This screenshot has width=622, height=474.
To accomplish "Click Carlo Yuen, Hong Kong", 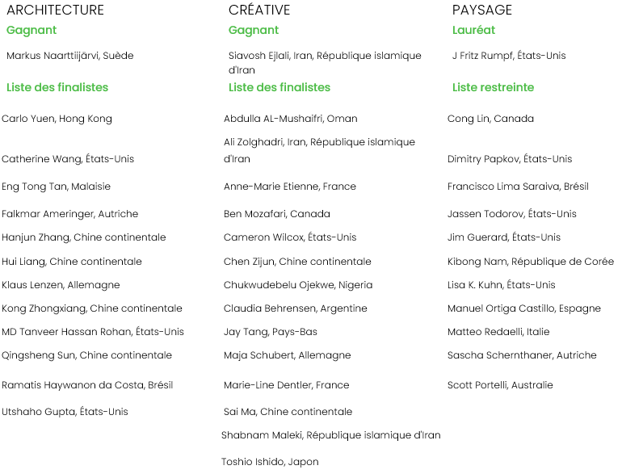I will (x=57, y=119).
